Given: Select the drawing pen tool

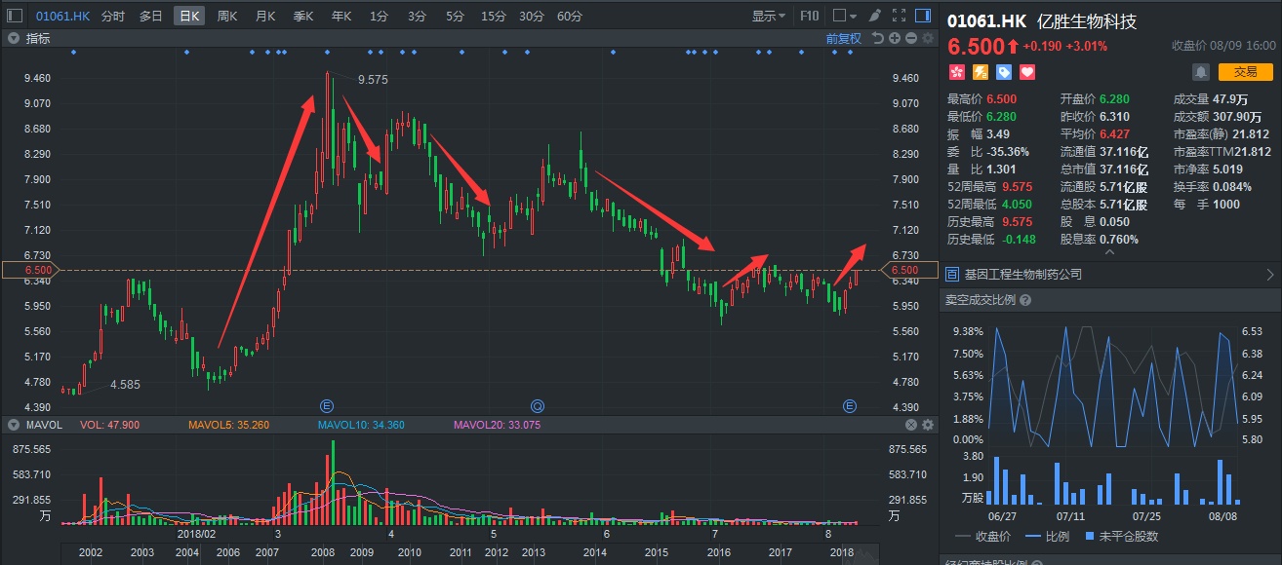Looking at the screenshot, I should pos(875,16).
